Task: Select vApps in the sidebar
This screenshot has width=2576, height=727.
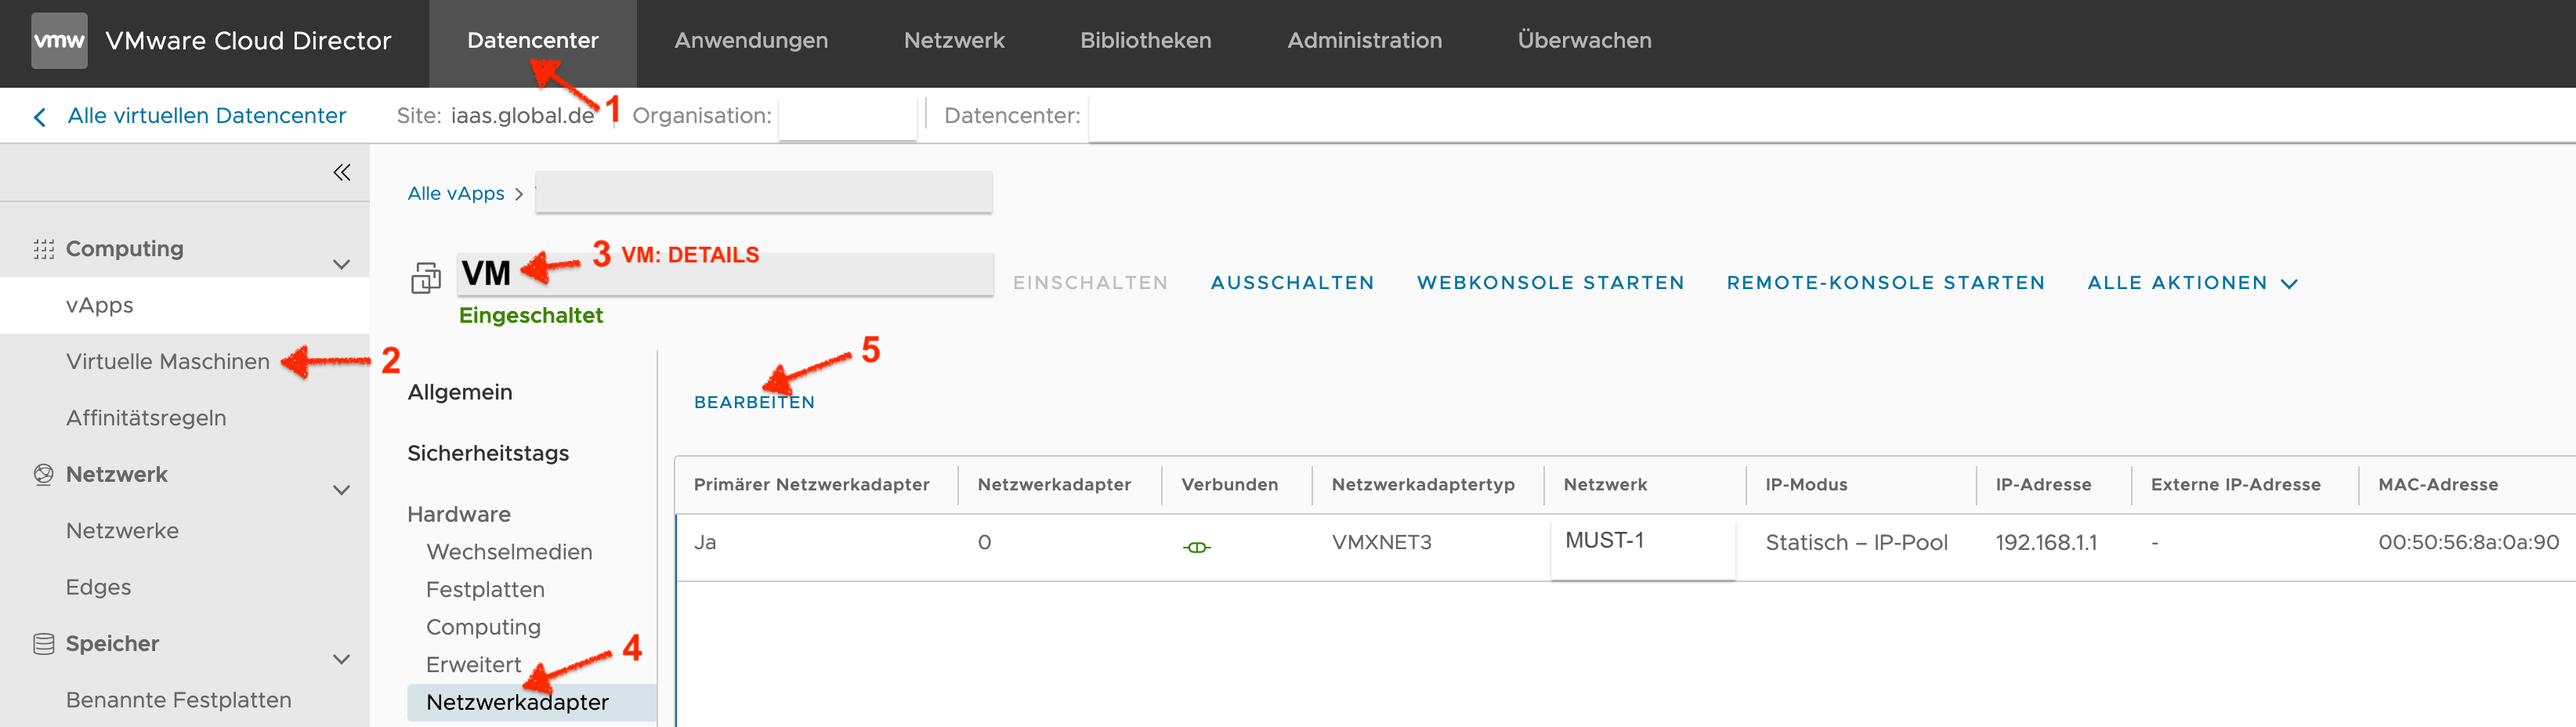Action: [x=185, y=305]
